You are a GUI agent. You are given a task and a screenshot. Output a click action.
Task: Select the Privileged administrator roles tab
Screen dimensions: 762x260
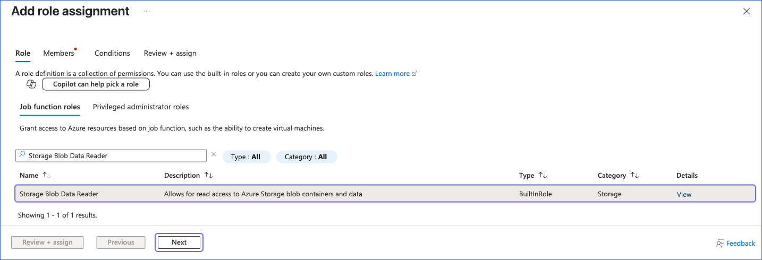(x=141, y=107)
